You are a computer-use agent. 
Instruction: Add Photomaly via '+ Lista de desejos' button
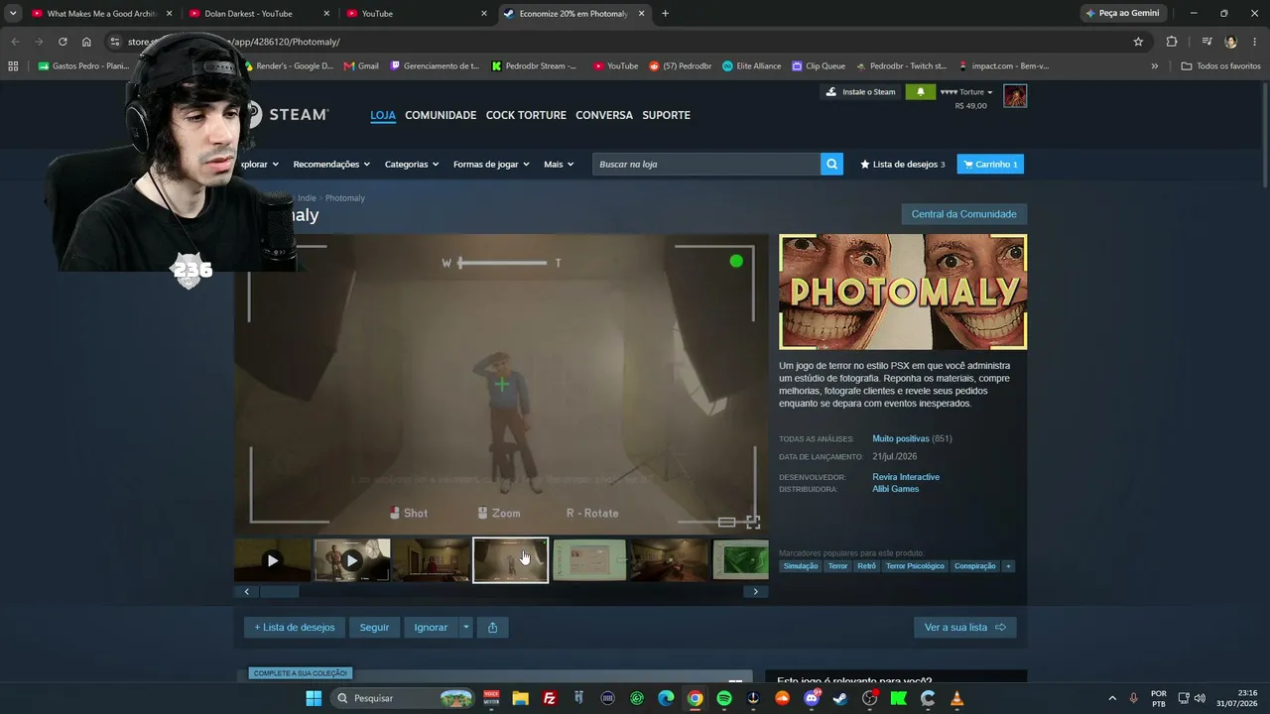point(295,627)
